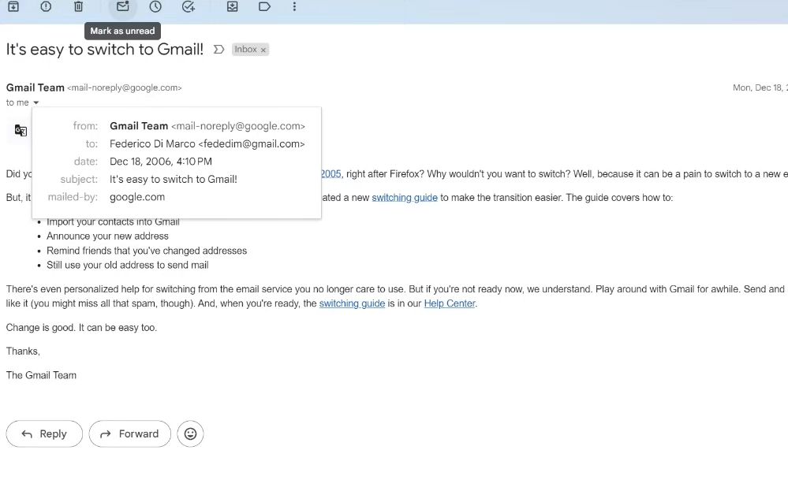This screenshot has height=491, width=788.
Task: Collapse message details arrow next to "to me"
Action: click(35, 102)
